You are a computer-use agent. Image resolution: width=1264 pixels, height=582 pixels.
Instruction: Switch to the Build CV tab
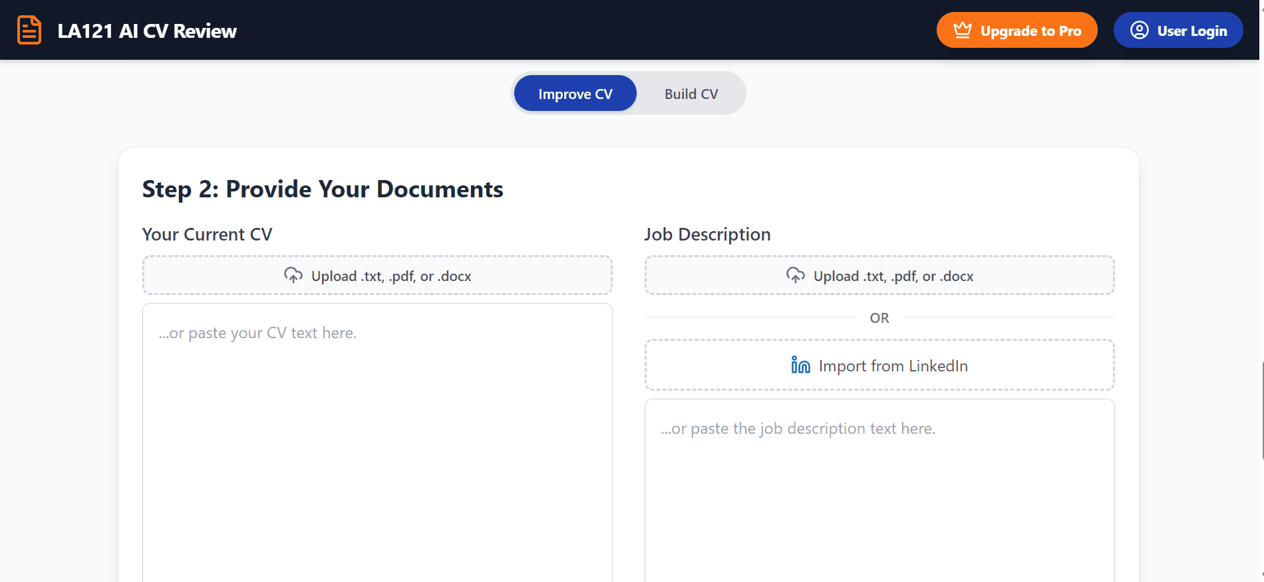(x=691, y=94)
